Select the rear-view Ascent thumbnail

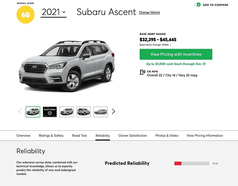click(x=84, y=112)
